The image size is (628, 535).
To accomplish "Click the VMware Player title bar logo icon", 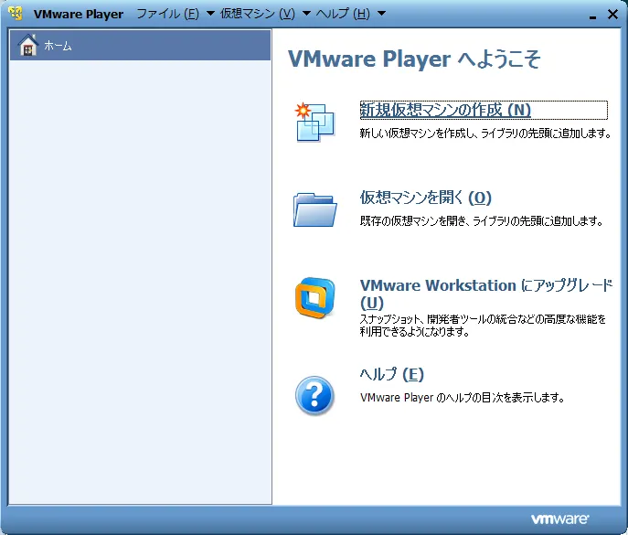I will point(16,13).
